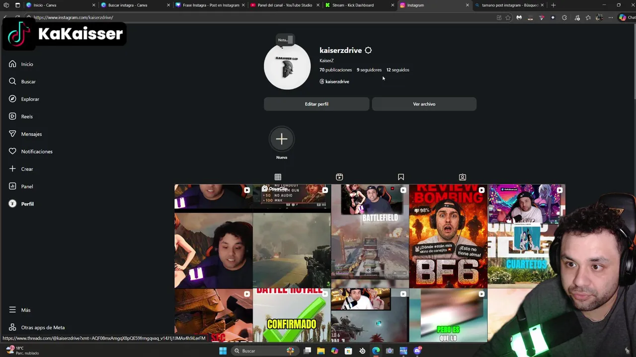Switch to Buscar instagra - Canva tab
636x357 pixels.
tap(134, 5)
